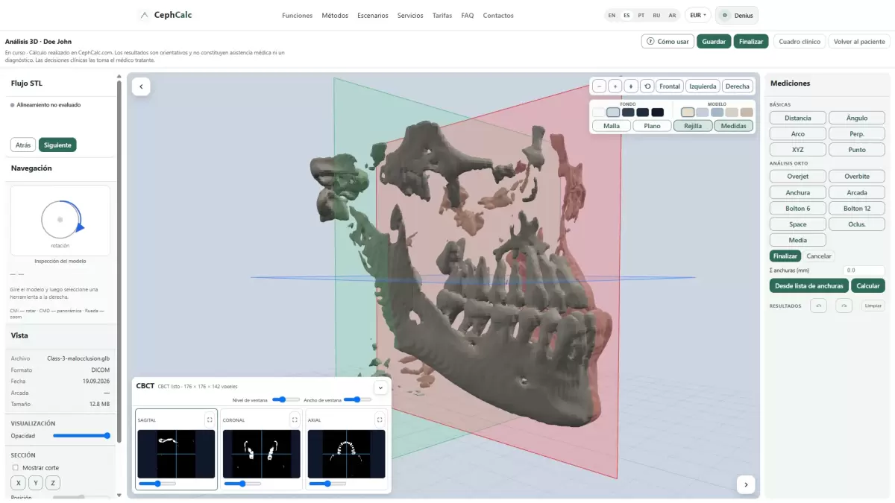This screenshot has width=895, height=503.
Task: Redo the measurement result
Action: pos(844,306)
